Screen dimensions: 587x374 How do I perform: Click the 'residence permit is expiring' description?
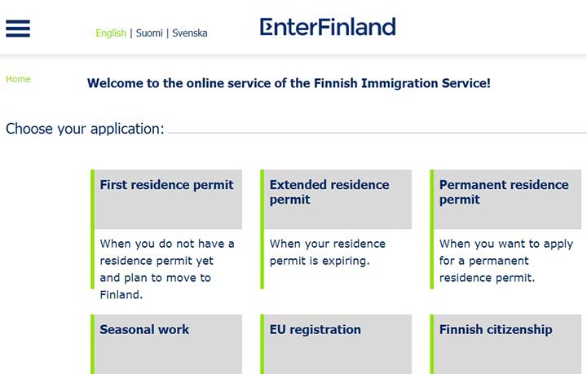[x=328, y=252]
